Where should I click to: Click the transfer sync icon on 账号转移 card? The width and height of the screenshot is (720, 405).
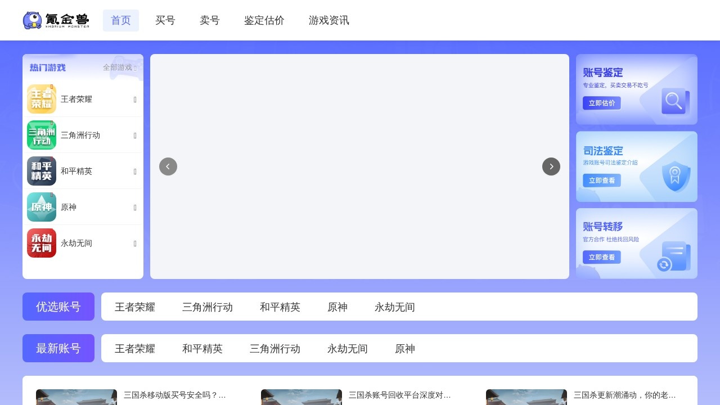(664, 265)
